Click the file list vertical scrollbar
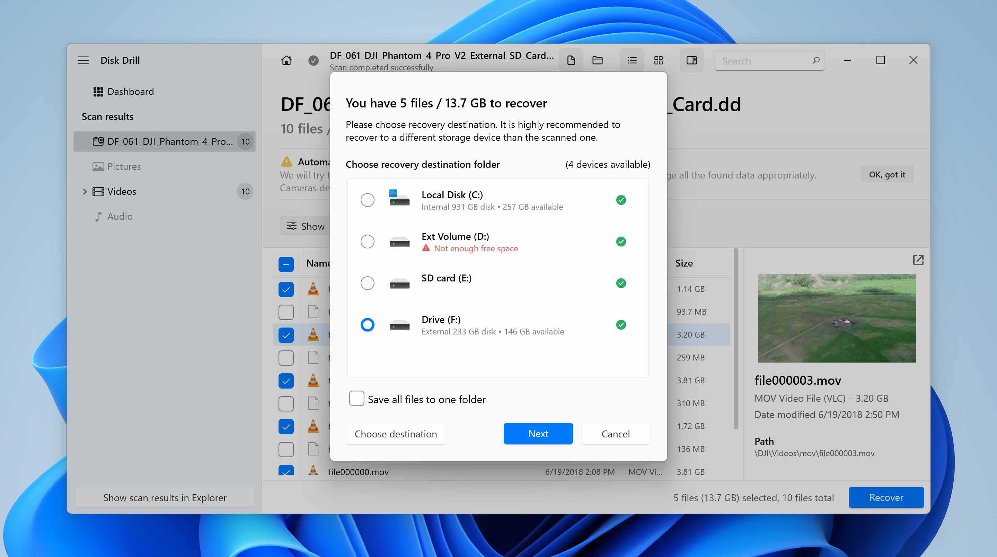 coord(736,339)
